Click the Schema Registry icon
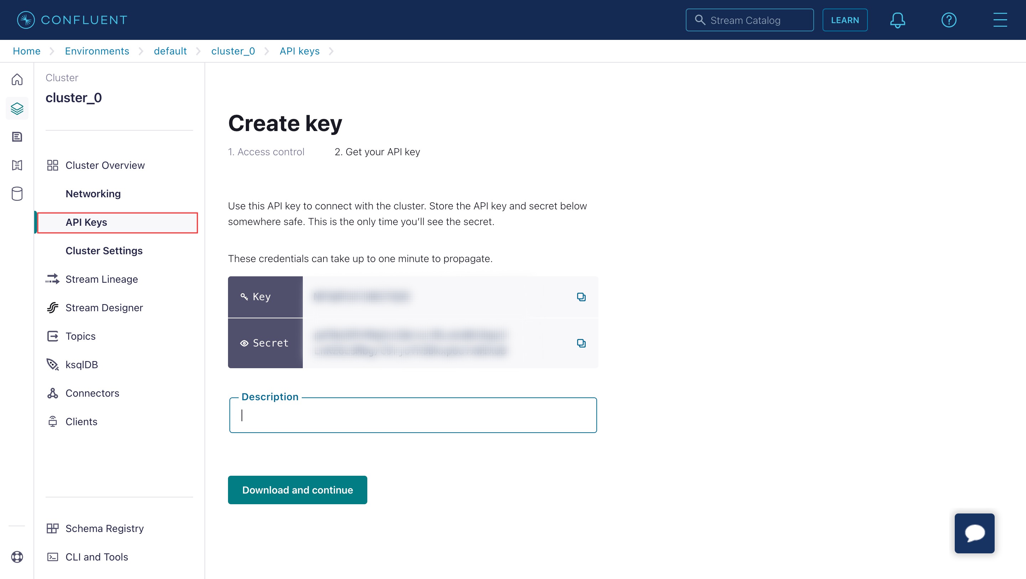 pyautogui.click(x=53, y=528)
